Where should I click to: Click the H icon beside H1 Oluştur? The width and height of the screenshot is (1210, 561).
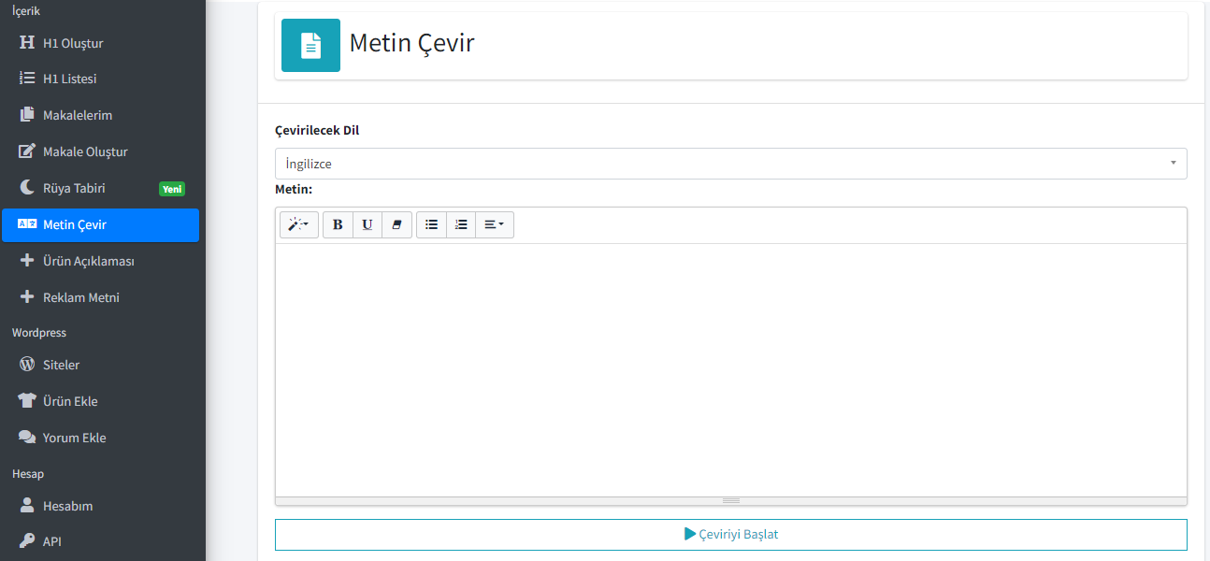tap(27, 43)
